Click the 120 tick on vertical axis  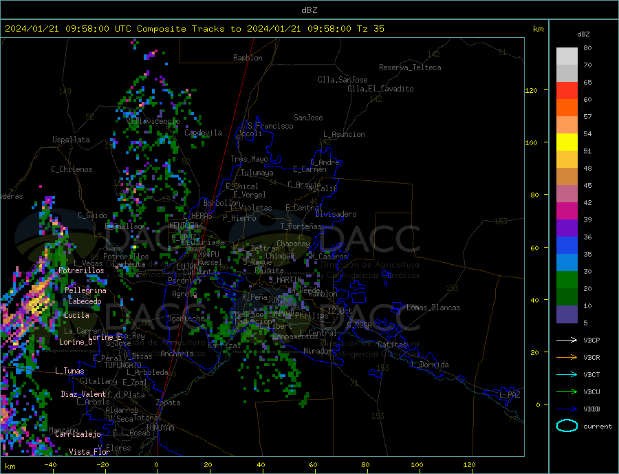click(532, 90)
